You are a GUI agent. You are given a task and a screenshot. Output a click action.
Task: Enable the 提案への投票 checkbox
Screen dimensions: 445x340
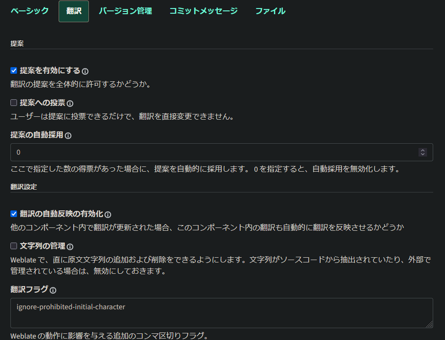(14, 103)
